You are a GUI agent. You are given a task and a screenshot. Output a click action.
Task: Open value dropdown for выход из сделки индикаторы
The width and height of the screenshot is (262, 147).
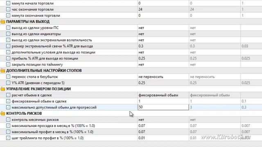pos(163,34)
